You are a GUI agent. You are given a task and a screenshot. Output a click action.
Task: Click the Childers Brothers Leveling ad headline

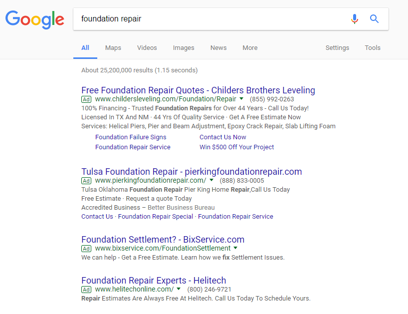pyautogui.click(x=198, y=90)
